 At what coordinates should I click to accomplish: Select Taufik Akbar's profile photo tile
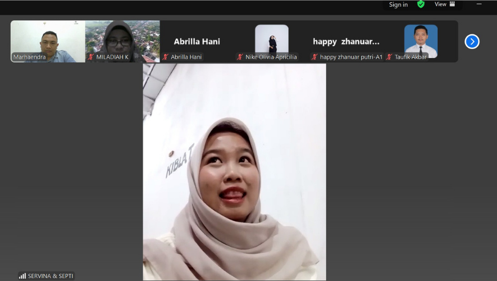[421, 39]
